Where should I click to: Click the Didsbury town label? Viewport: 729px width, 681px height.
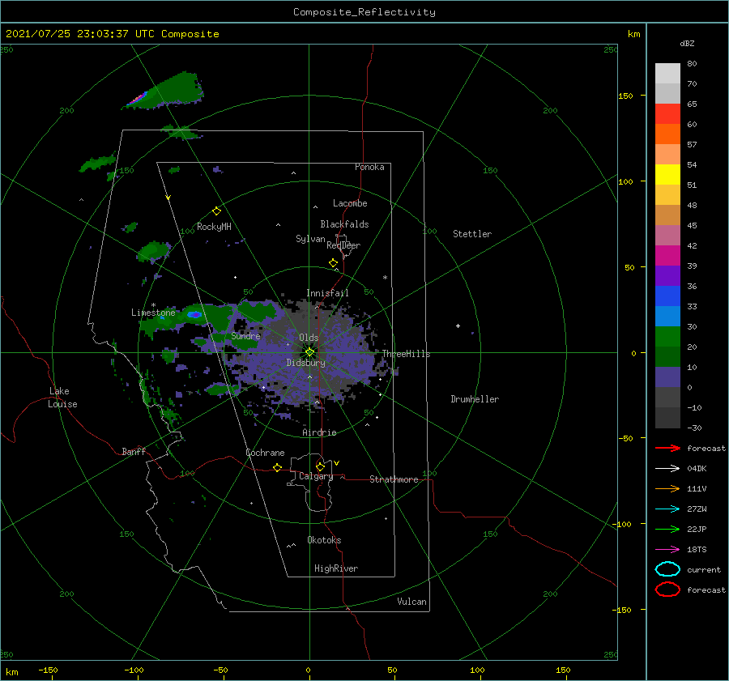(x=306, y=363)
